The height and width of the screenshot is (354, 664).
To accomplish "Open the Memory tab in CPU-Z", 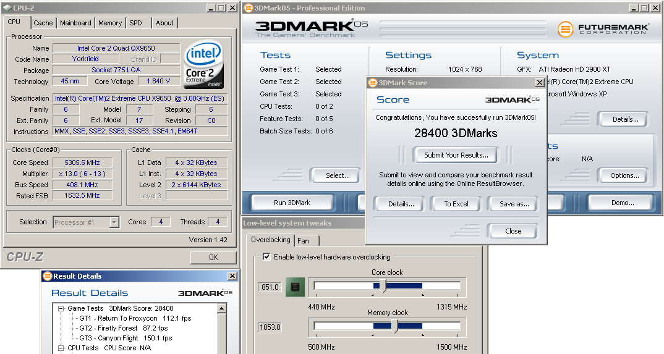I will pos(110,23).
